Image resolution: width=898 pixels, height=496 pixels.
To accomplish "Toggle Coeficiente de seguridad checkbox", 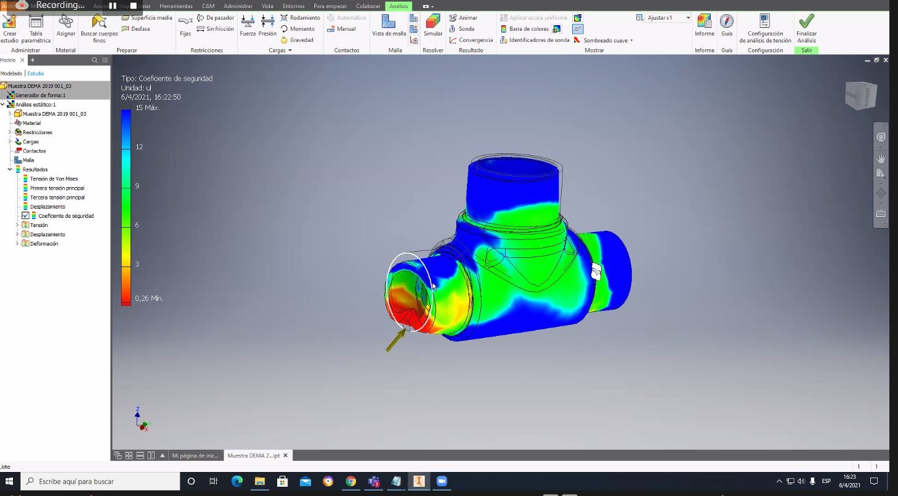I will coord(25,216).
